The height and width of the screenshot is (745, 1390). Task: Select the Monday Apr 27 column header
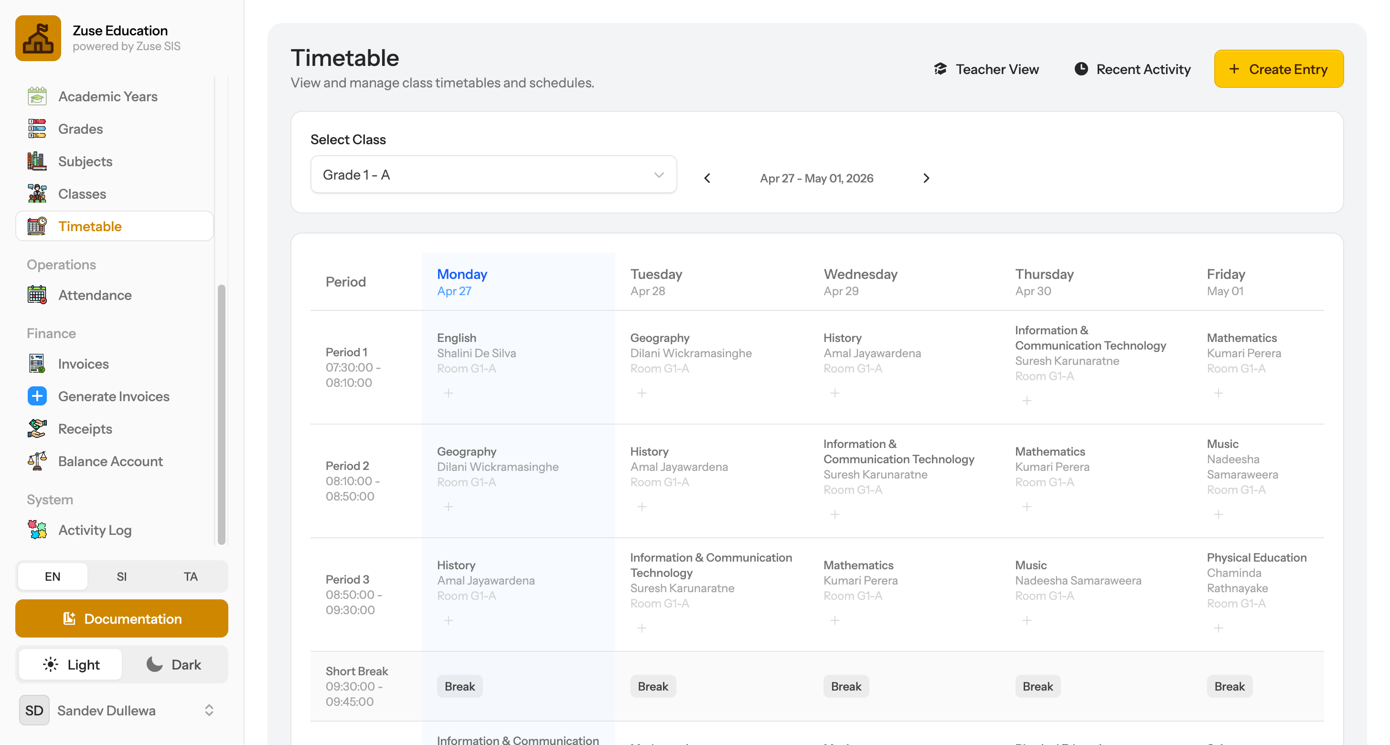tap(518, 282)
